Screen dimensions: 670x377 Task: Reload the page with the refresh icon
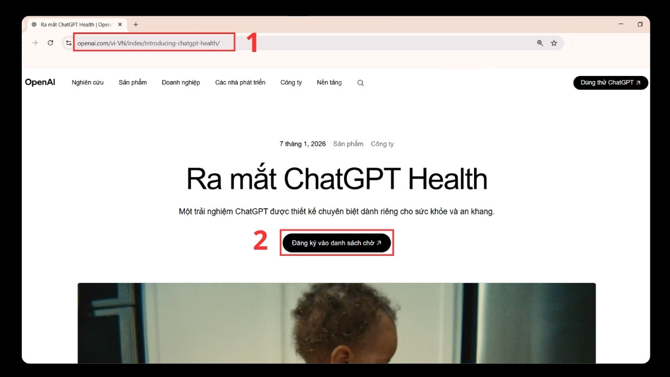50,42
